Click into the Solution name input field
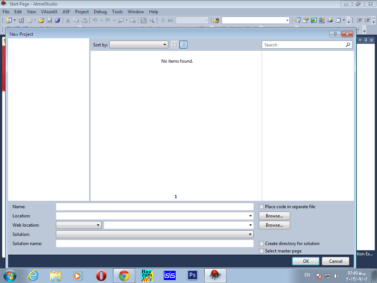Viewport: 377px width, 283px height. [155, 243]
